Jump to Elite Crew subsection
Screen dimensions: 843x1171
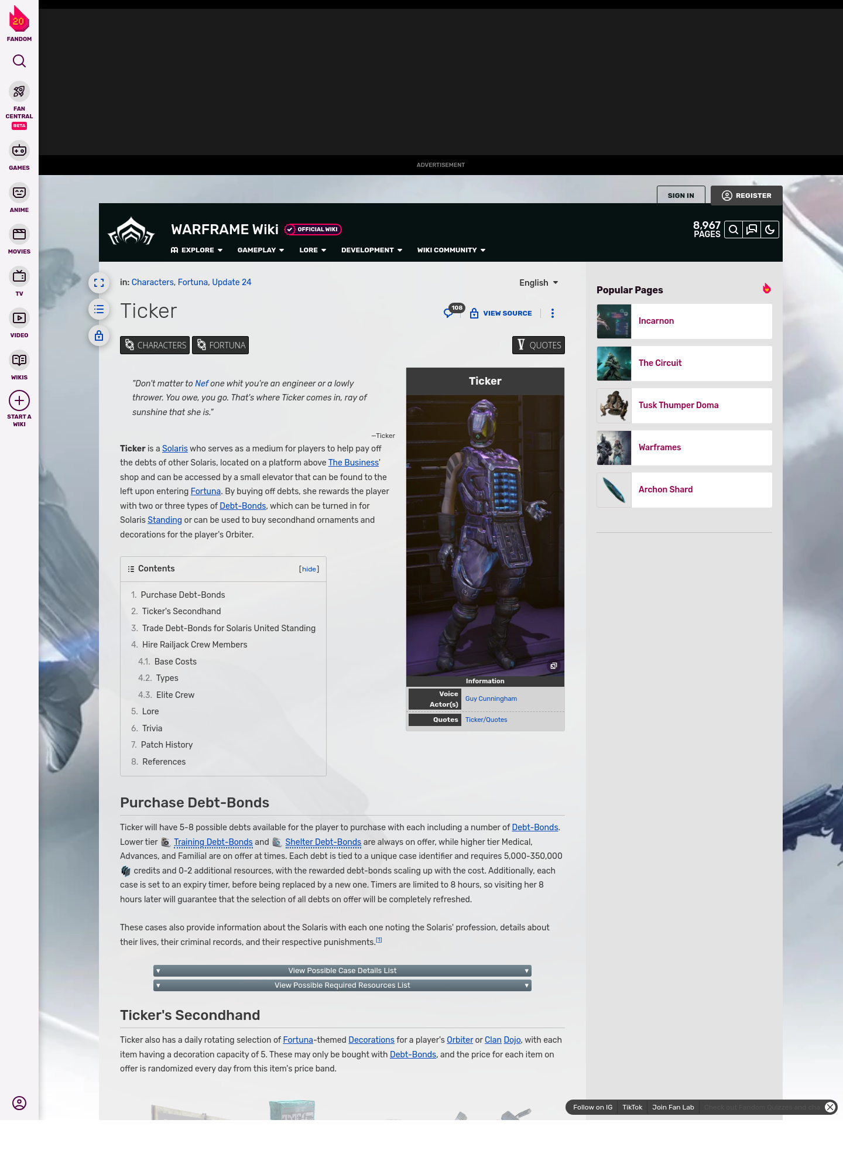[x=175, y=695]
